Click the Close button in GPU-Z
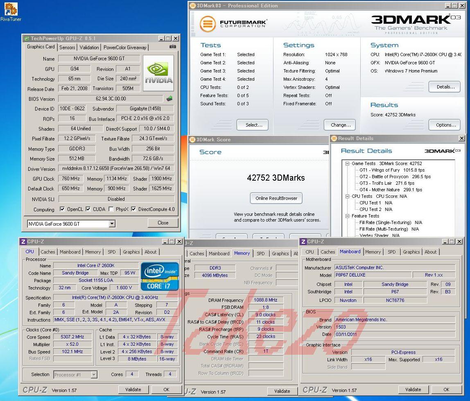This screenshot has width=470, height=401. tap(163, 223)
